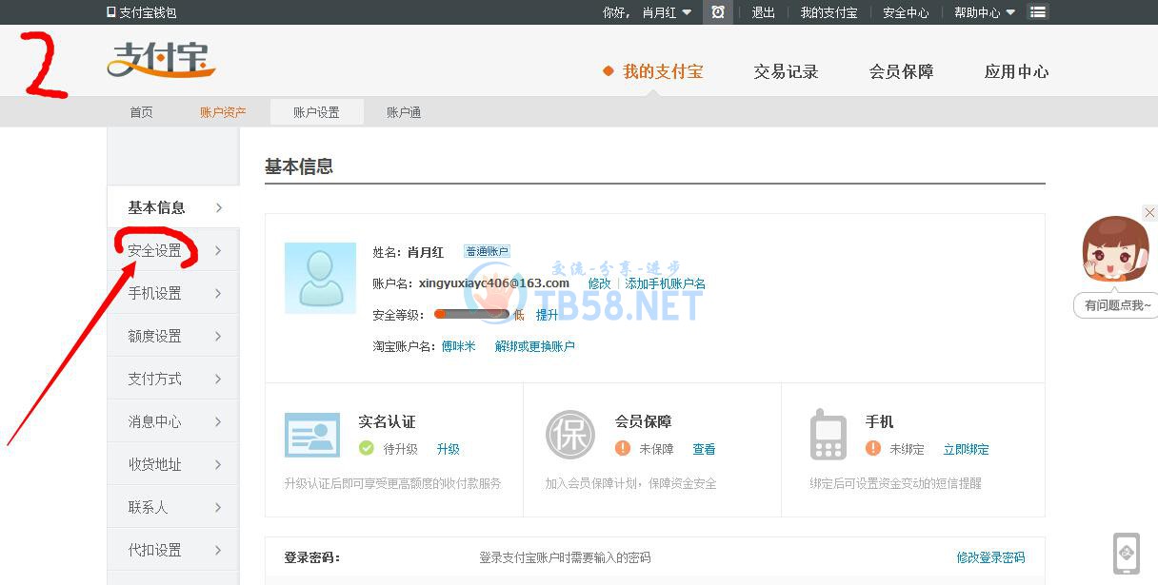
Task: Open the 应用中心 tab
Action: click(x=1016, y=71)
